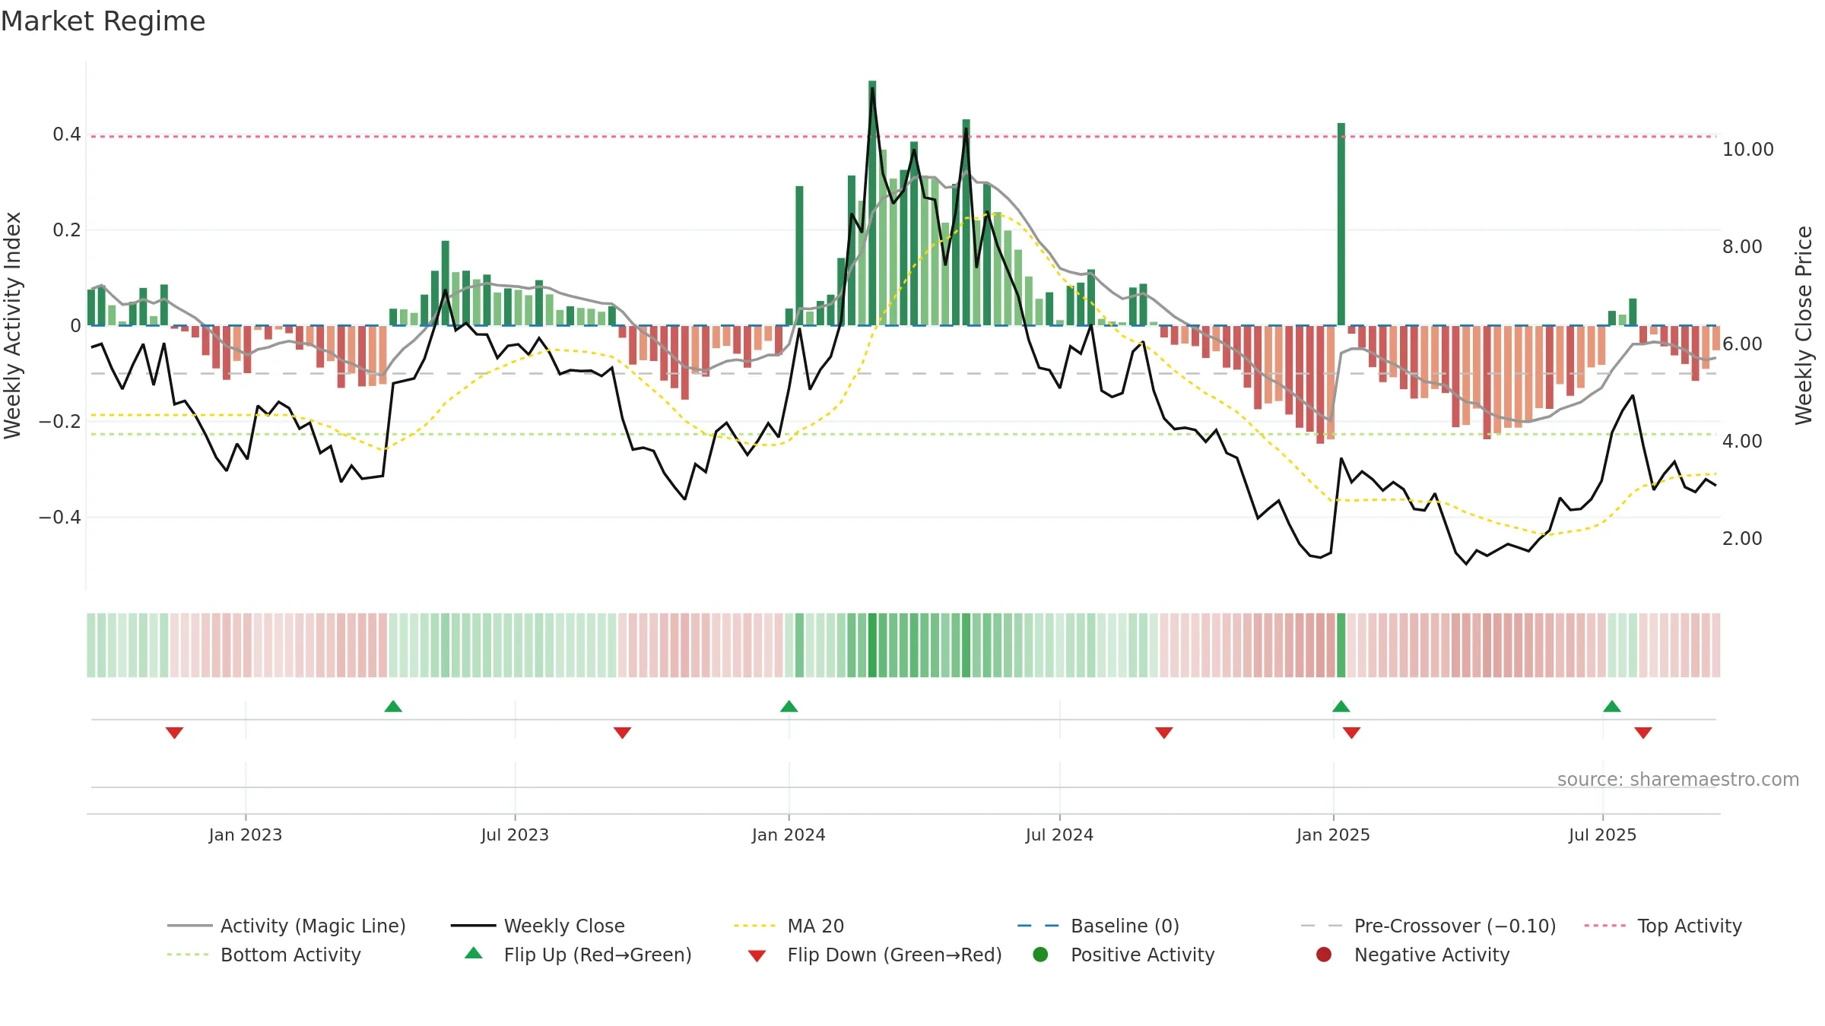This screenshot has height=1026, width=1825.
Task: Click the green triangle icon of the Flip Up legend
Action: tap(474, 954)
